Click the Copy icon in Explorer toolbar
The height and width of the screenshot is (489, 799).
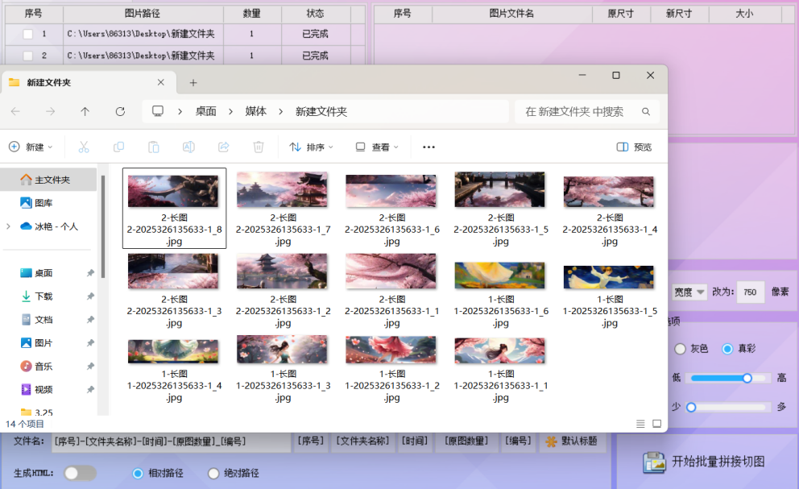coord(118,147)
